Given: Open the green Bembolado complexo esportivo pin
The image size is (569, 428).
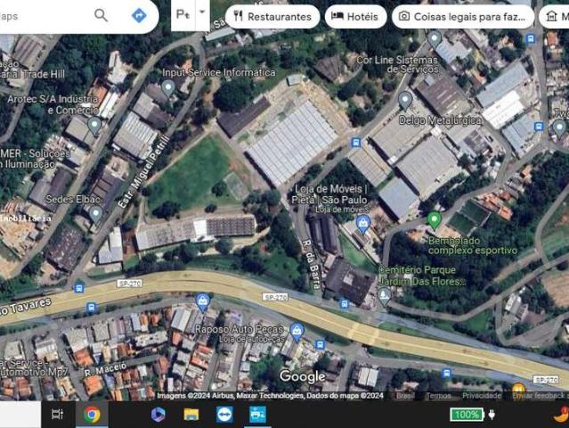Looking at the screenshot, I should (x=434, y=220).
